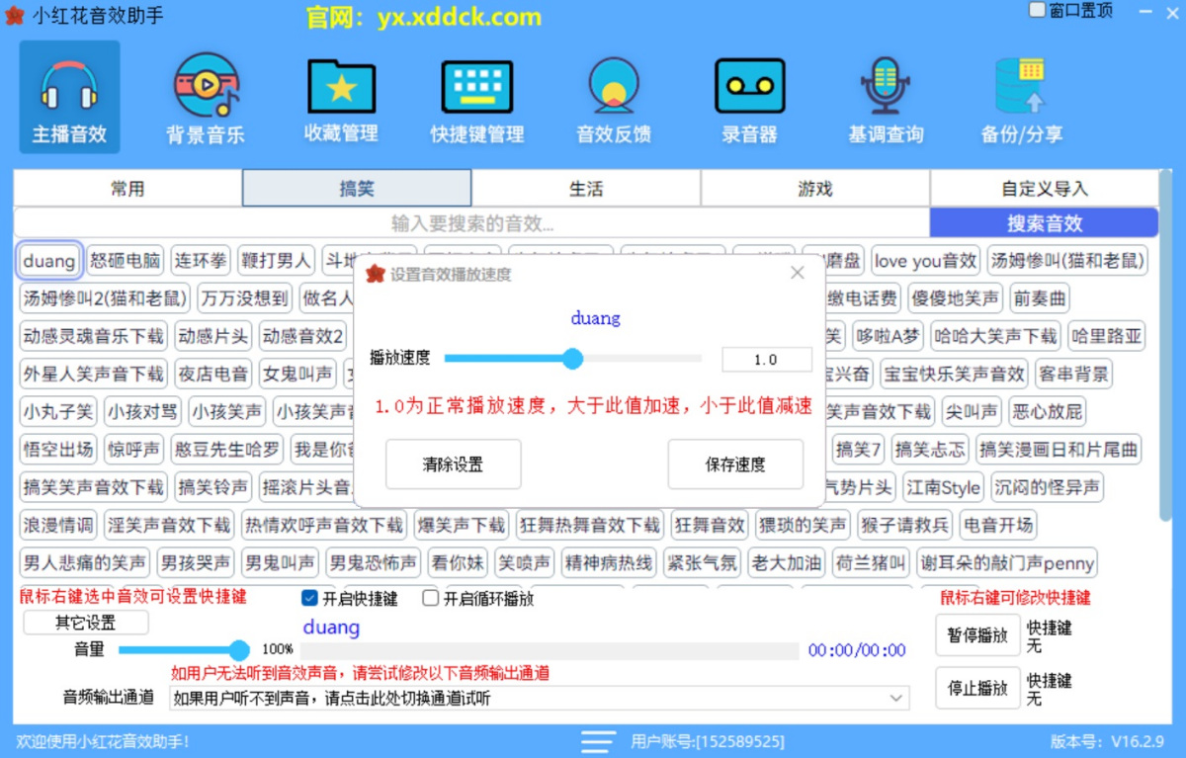打开备份/分享功能
The height and width of the screenshot is (758, 1186).
coord(1022,96)
